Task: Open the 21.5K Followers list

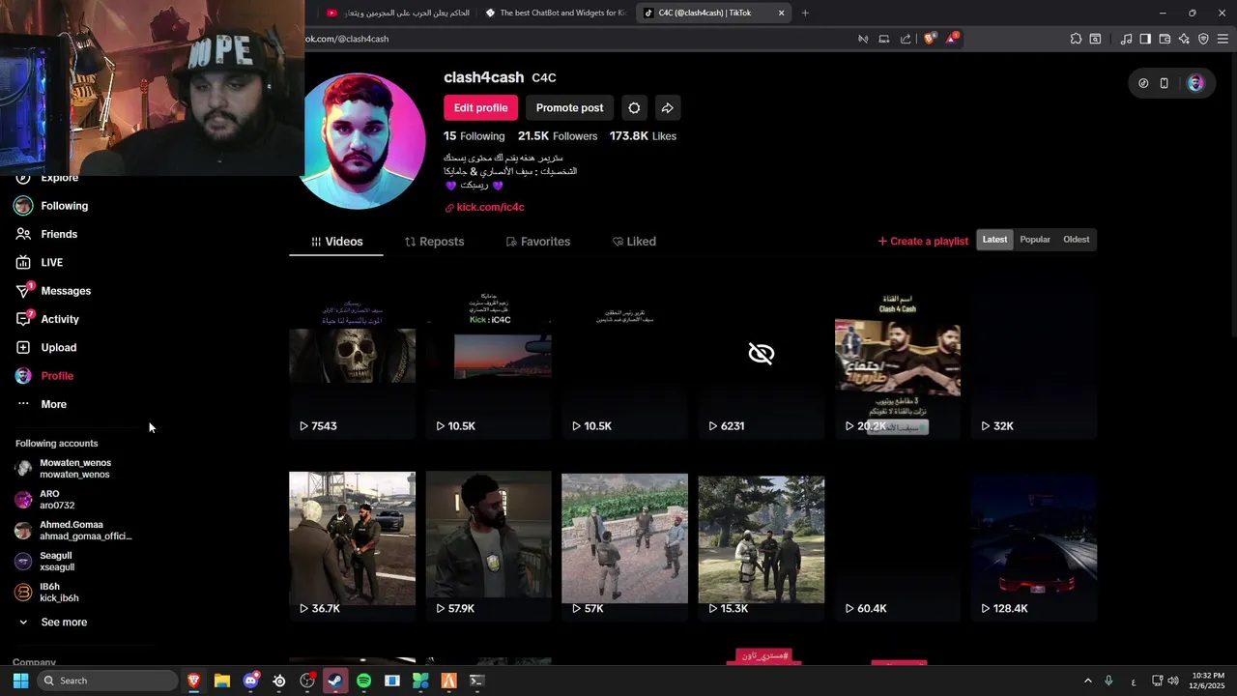Action: click(x=558, y=136)
